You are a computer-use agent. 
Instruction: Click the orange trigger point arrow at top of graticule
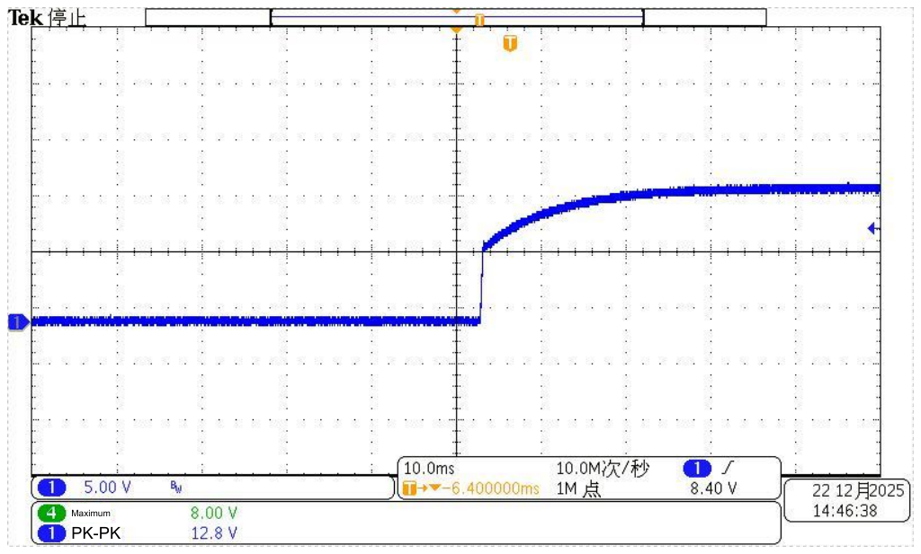456,30
